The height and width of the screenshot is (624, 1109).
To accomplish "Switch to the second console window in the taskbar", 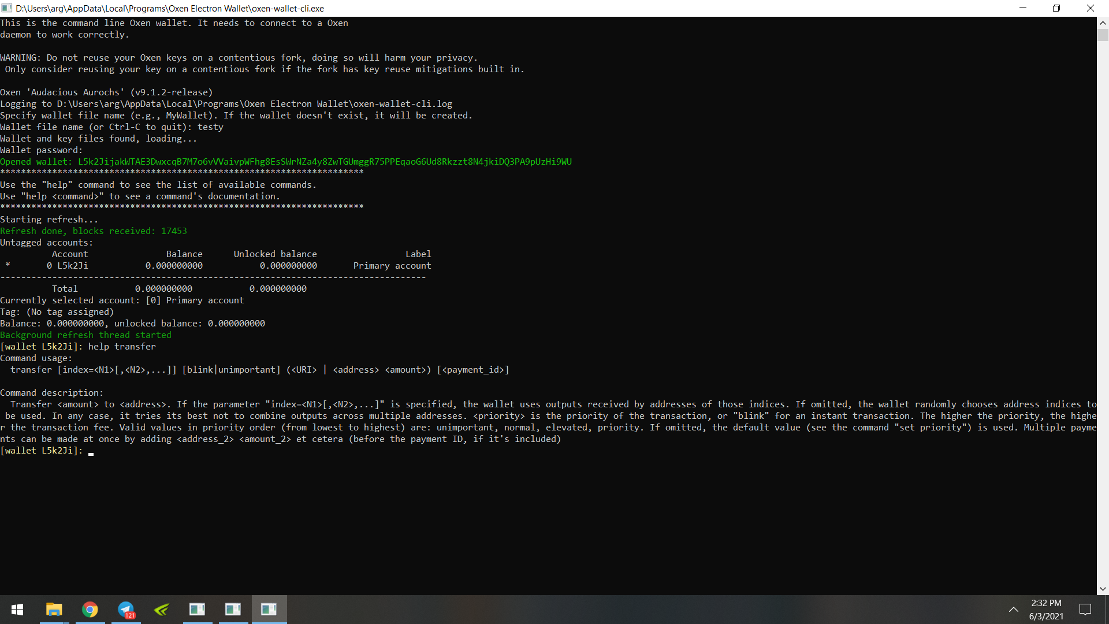I will click(233, 610).
